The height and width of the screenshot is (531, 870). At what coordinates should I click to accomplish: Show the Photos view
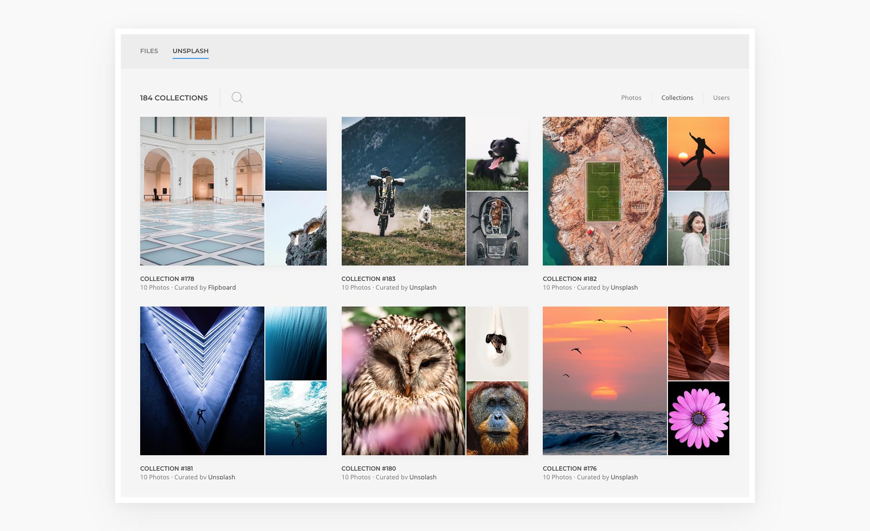pos(631,98)
